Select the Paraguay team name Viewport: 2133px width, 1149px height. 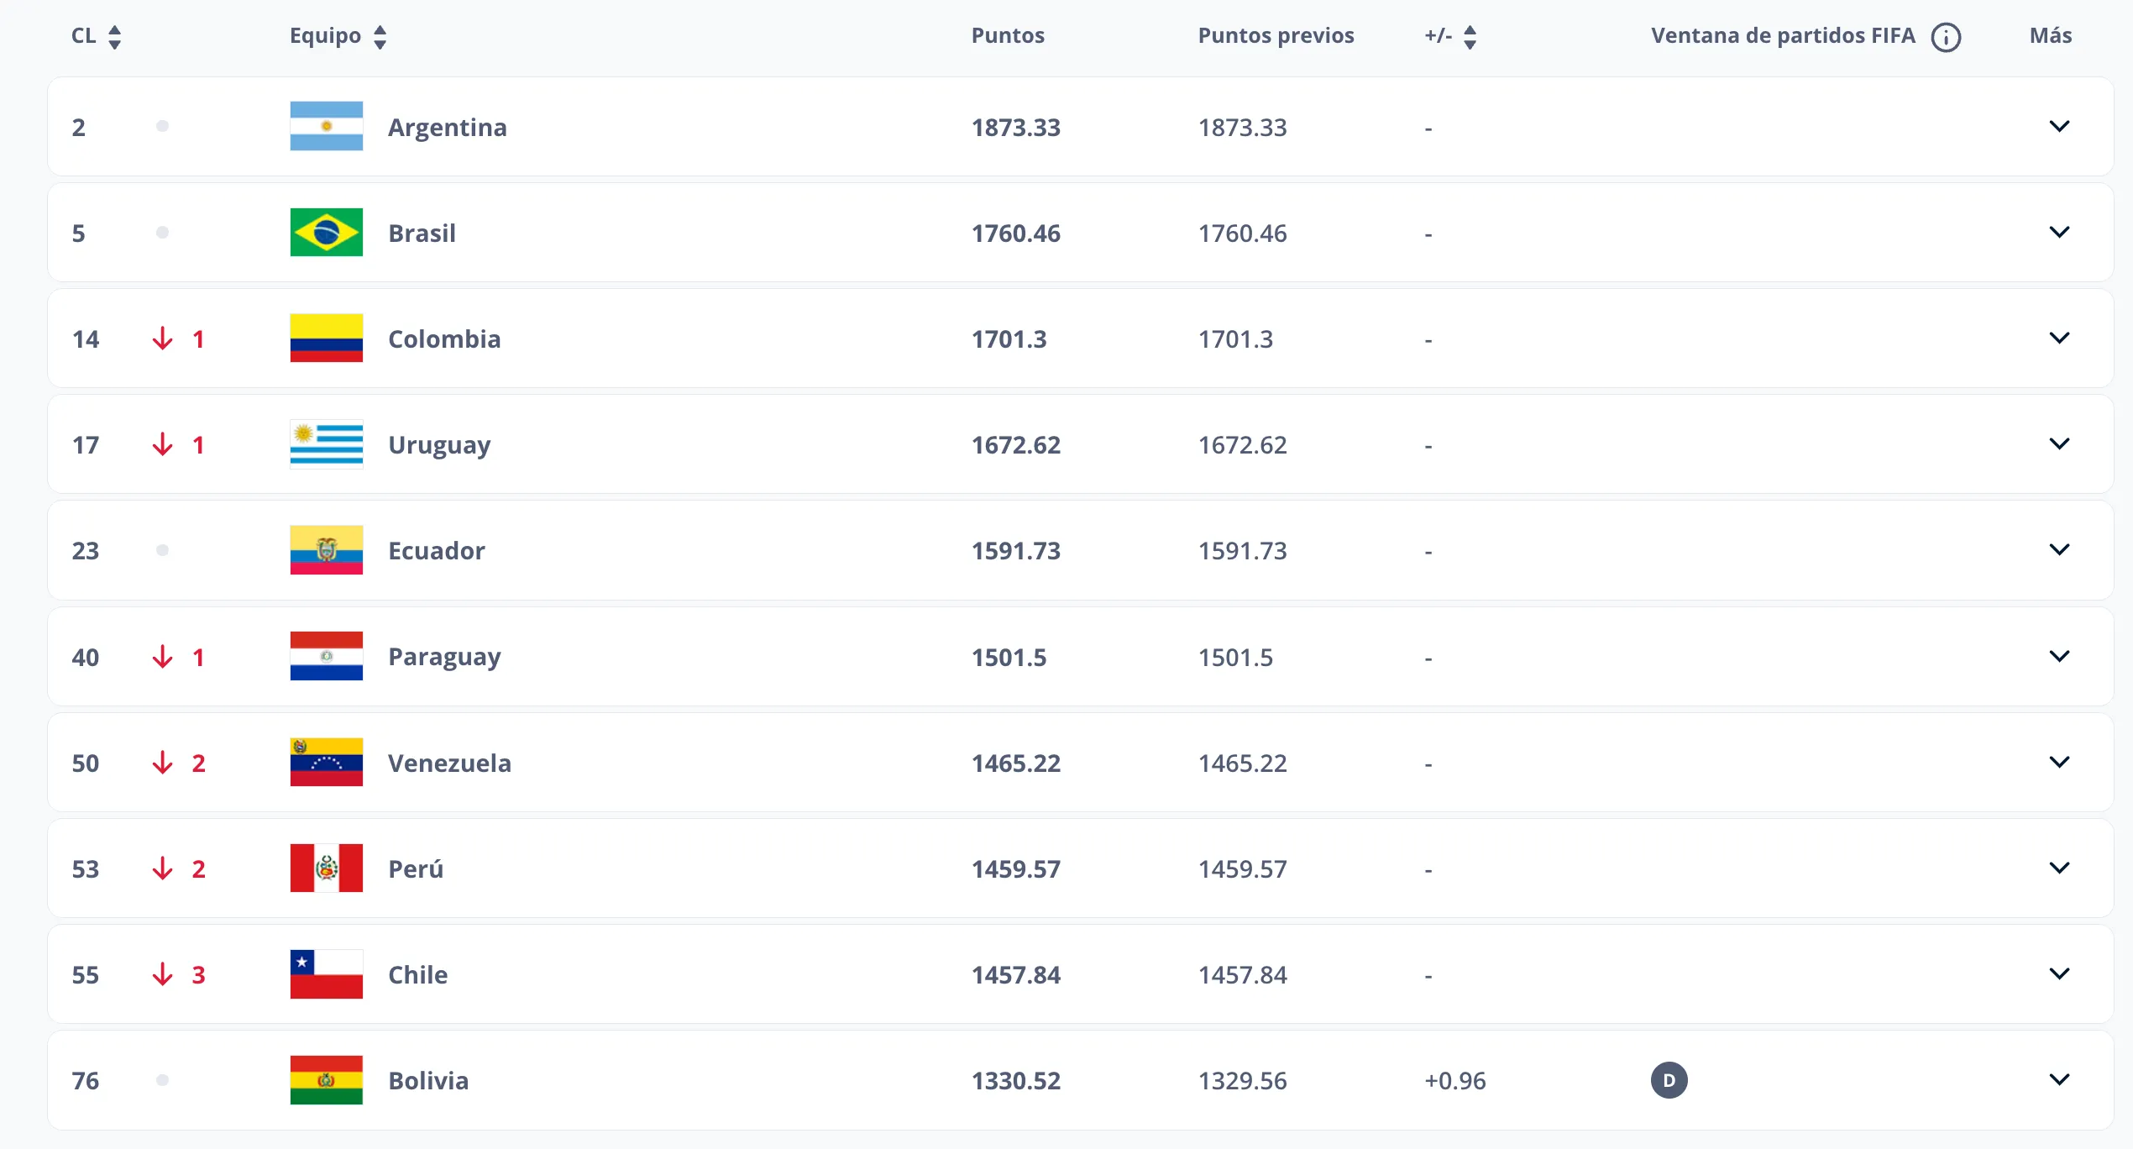444,657
